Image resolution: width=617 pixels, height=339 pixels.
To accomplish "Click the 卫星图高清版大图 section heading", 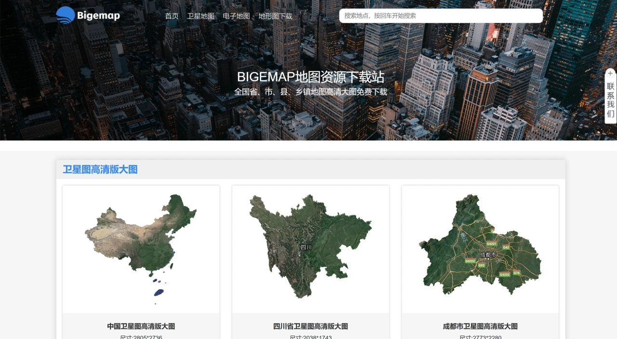I will click(101, 169).
